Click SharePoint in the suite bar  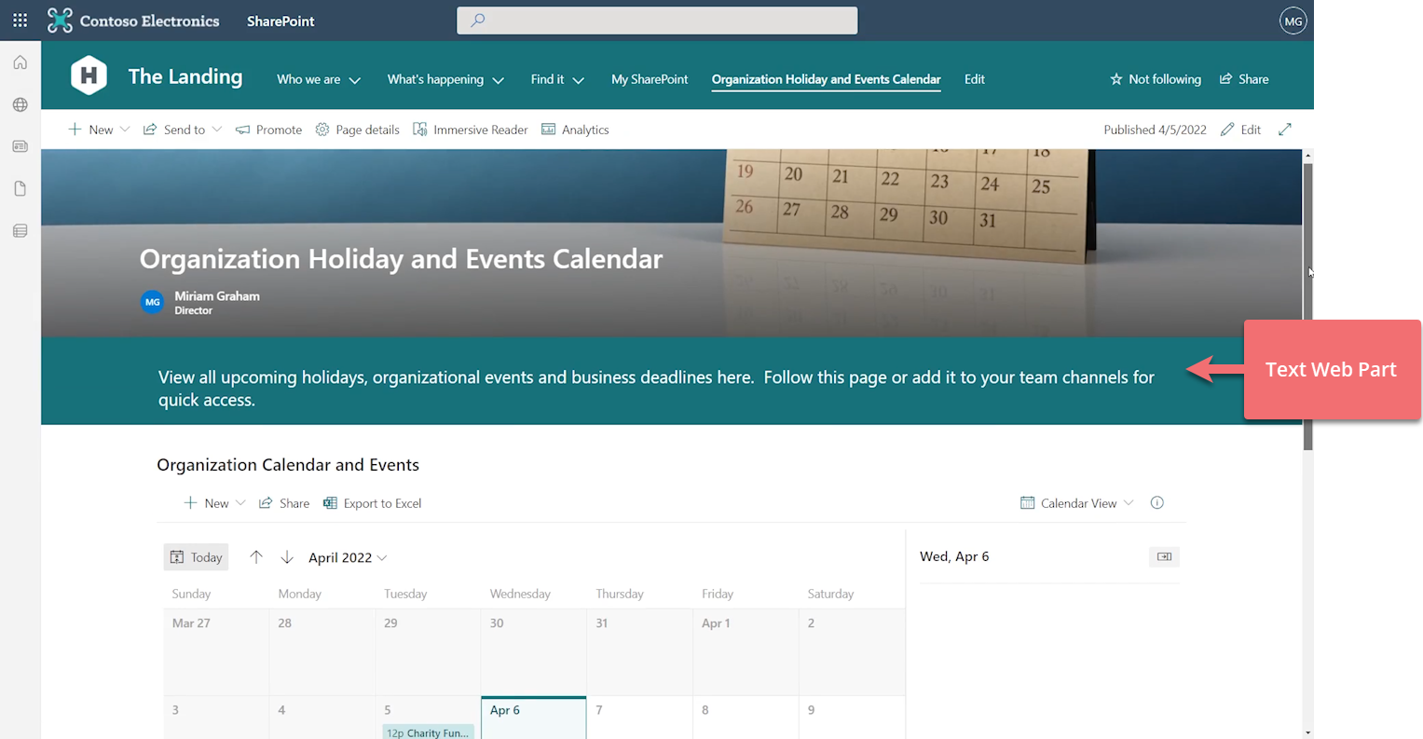(x=280, y=21)
